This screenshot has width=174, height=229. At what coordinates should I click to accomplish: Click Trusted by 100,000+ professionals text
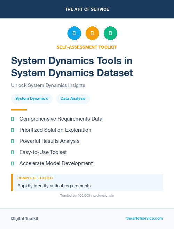[87, 196]
